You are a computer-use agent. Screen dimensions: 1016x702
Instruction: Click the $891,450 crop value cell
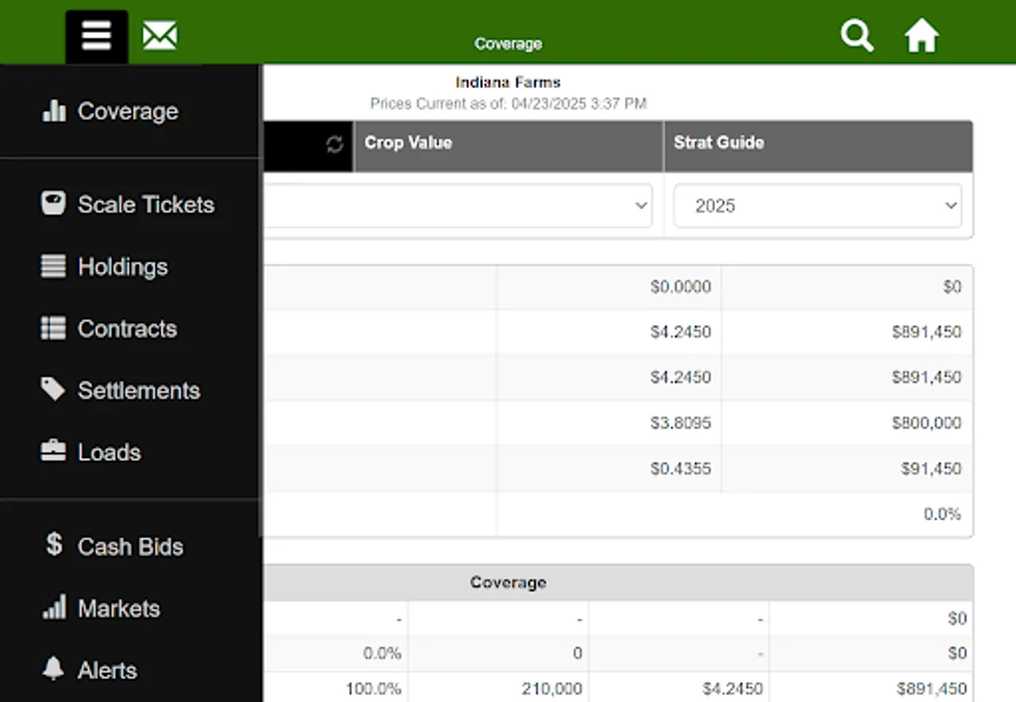click(x=926, y=332)
